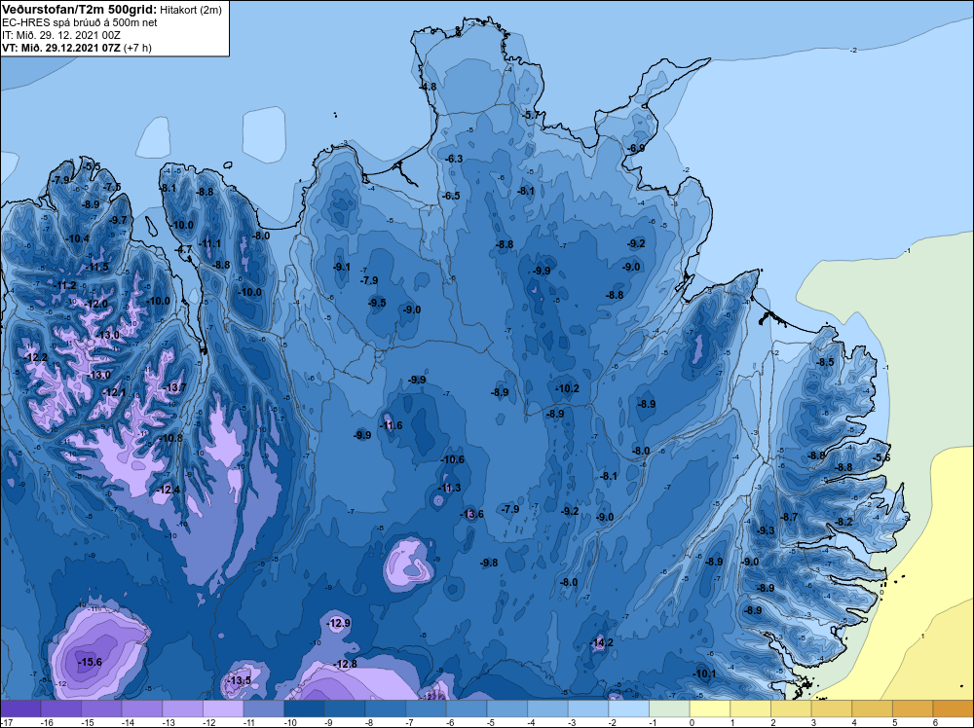Click the "EC-HRES spá brúuð á 500m net" line
The image size is (974, 728).
pyautogui.click(x=80, y=22)
